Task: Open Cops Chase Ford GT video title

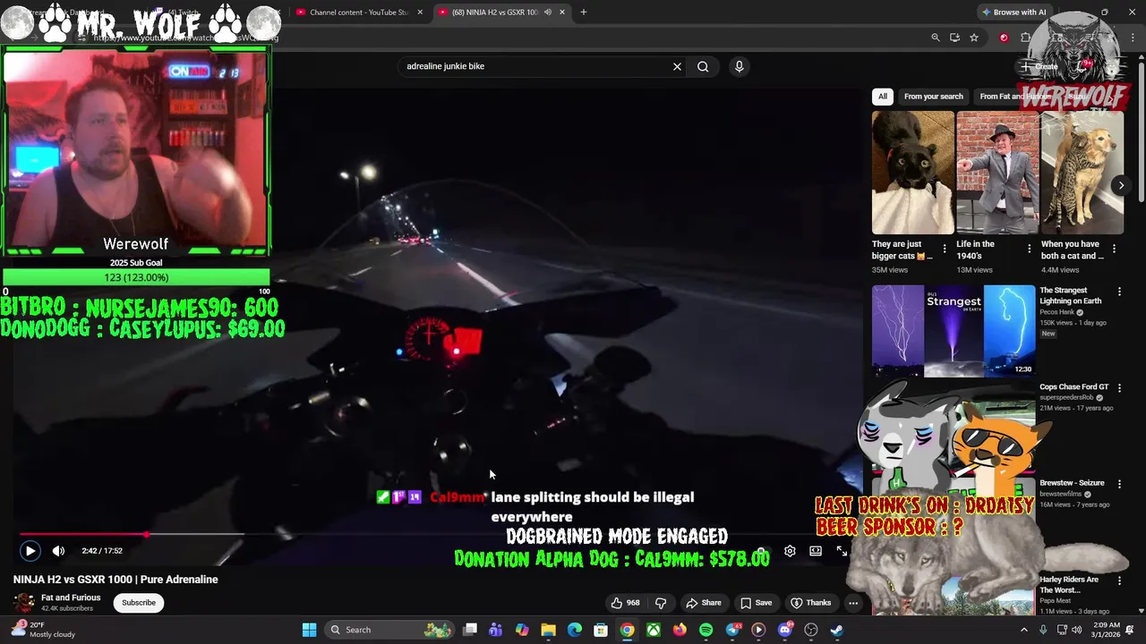Action: point(1073,387)
